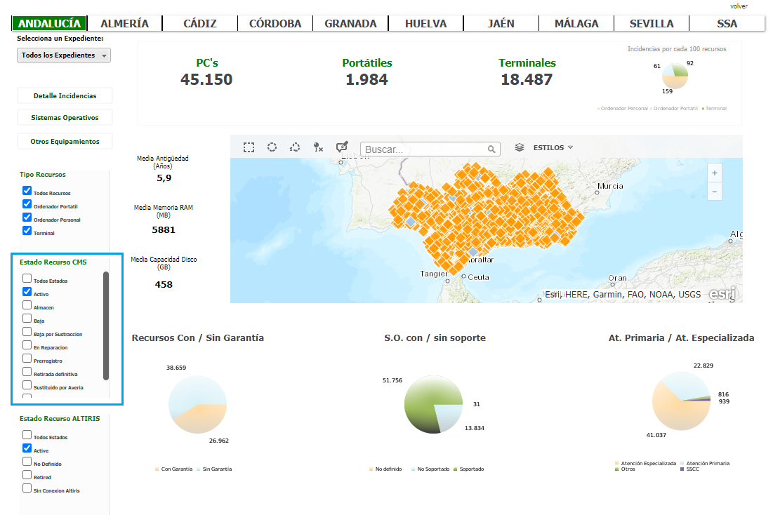Screen dimensions: 773x515
Task: Check the No Definido ALTIRIS checkbox
Action: click(x=27, y=461)
